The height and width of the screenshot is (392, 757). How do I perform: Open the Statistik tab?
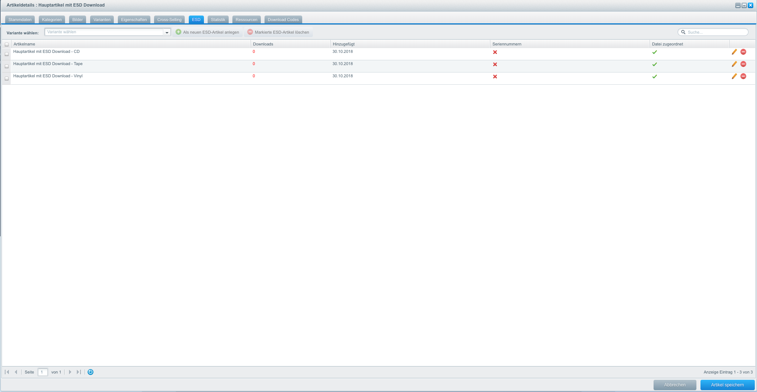(218, 20)
